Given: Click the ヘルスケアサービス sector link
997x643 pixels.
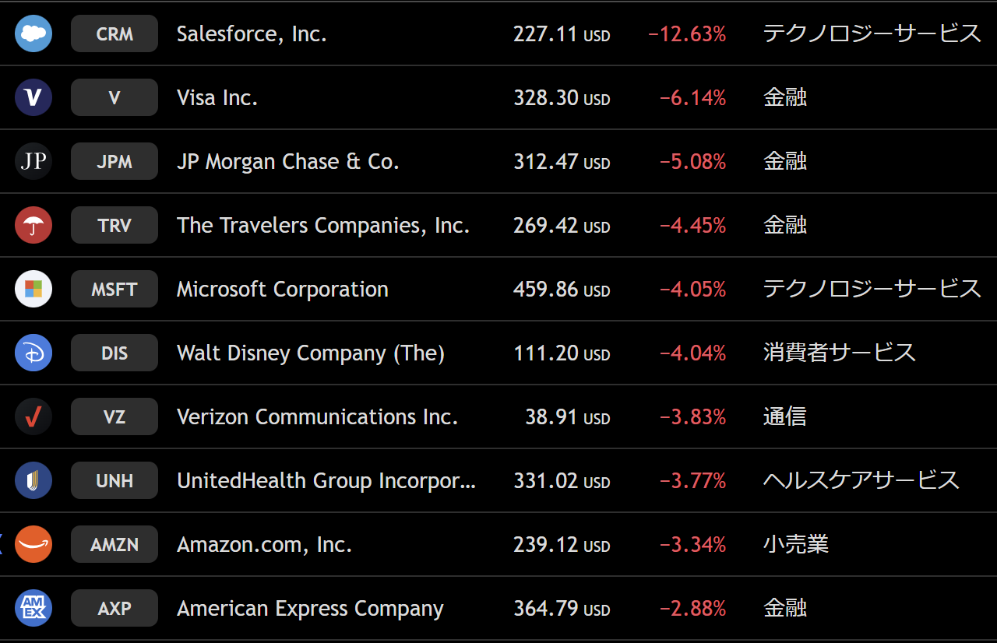Looking at the screenshot, I should (861, 481).
